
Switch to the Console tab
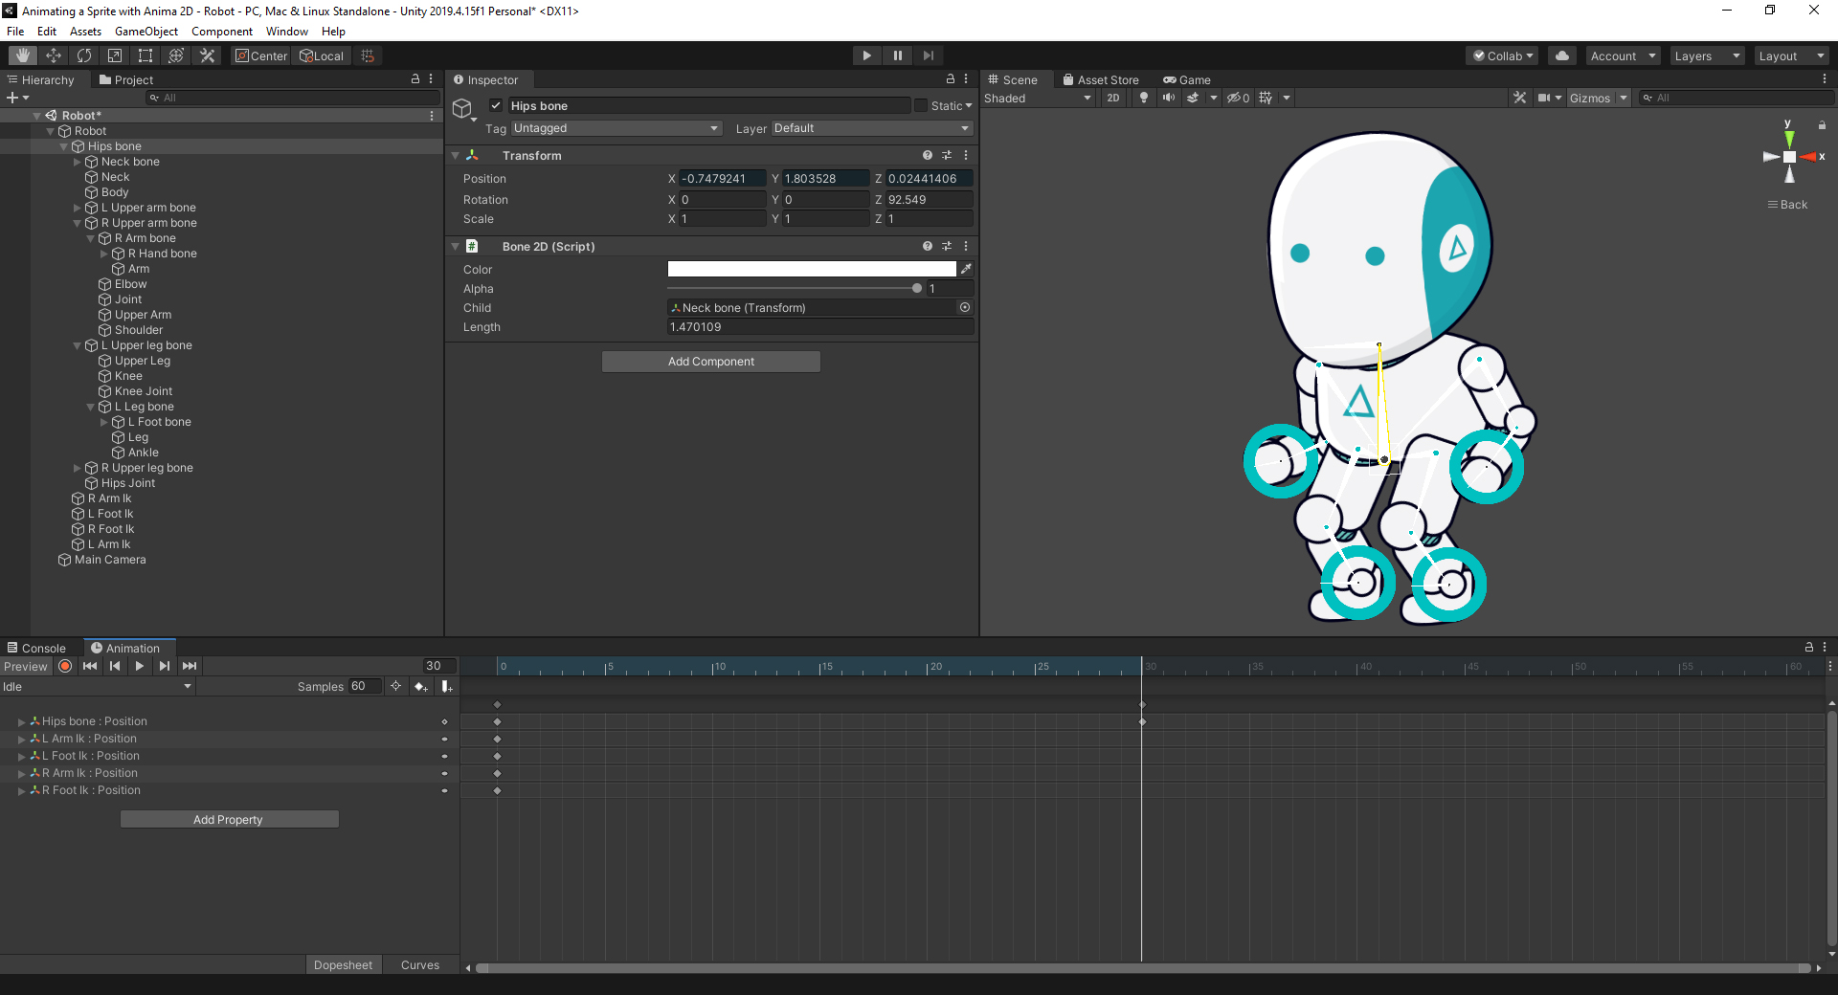(x=36, y=648)
